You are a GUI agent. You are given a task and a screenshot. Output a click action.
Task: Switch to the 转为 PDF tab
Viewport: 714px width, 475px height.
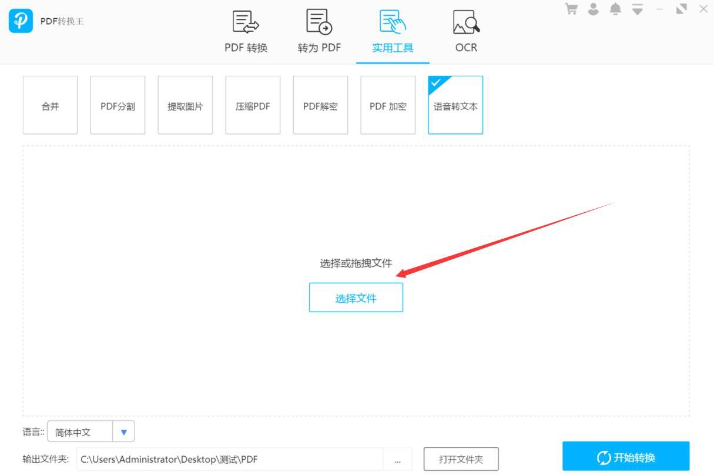click(319, 32)
